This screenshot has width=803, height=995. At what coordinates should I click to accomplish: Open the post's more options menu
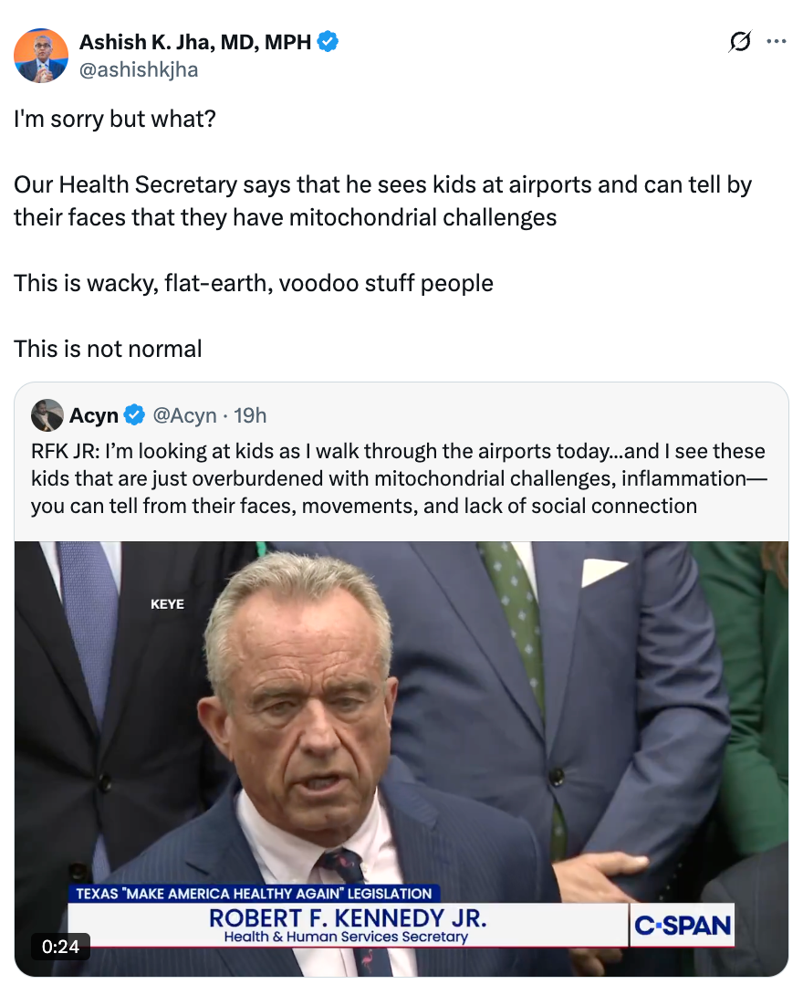point(777,41)
